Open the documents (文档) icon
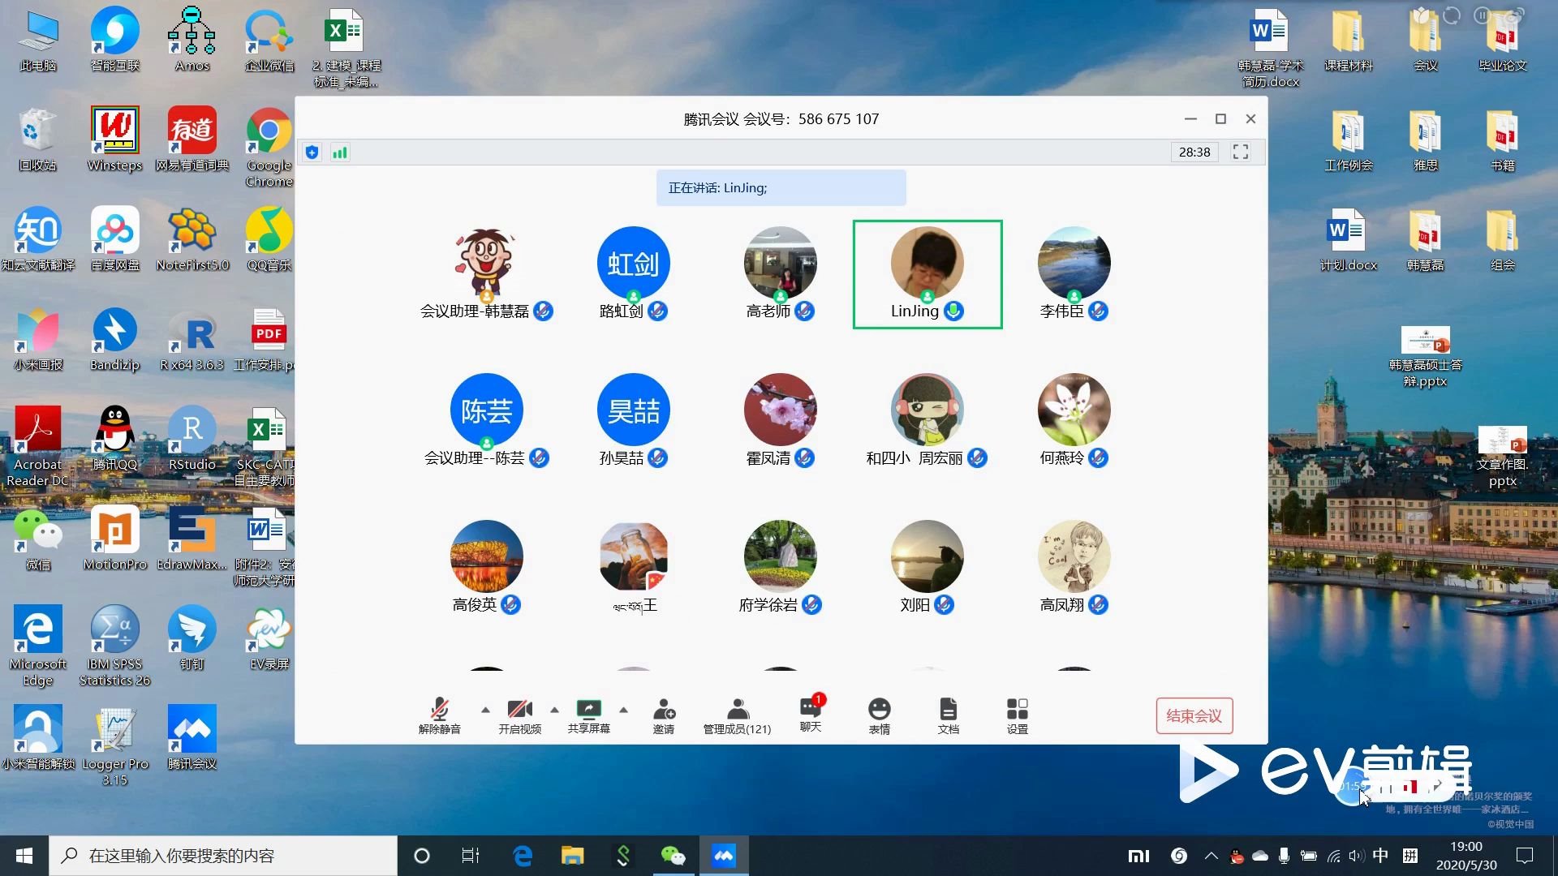The image size is (1558, 876). [948, 715]
